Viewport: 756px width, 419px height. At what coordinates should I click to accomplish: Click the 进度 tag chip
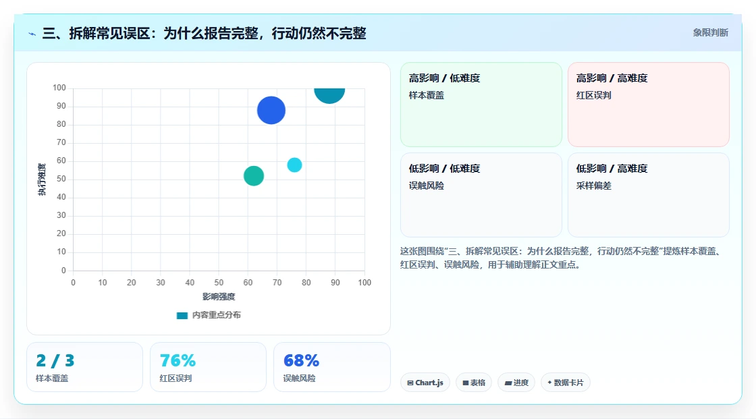[x=516, y=383]
